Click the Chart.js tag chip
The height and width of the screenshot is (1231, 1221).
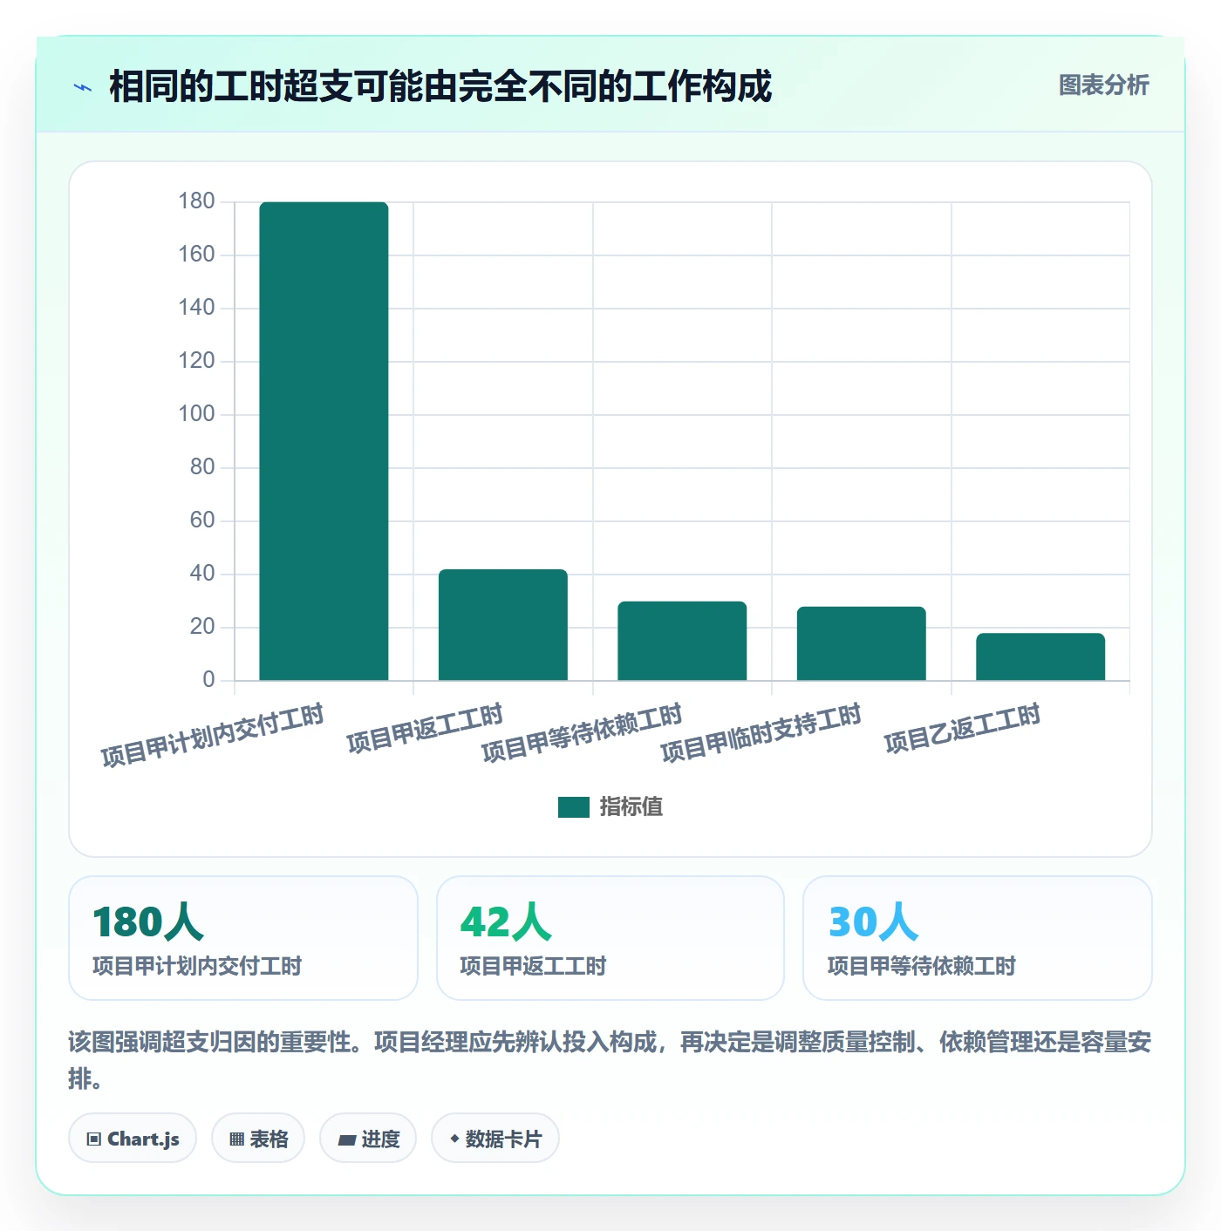pyautogui.click(x=133, y=1139)
